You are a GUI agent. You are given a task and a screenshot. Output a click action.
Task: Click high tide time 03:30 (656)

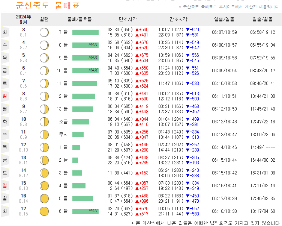pos(120,30)
